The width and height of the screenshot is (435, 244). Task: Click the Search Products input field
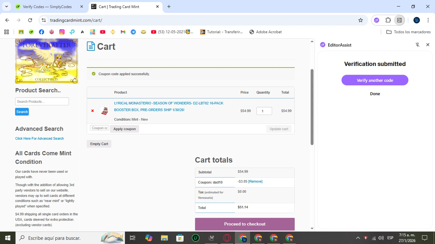pos(42,101)
